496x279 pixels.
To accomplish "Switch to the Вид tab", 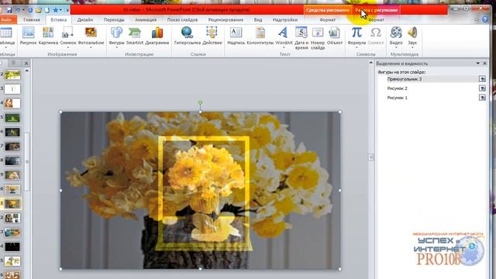I will [x=258, y=19].
